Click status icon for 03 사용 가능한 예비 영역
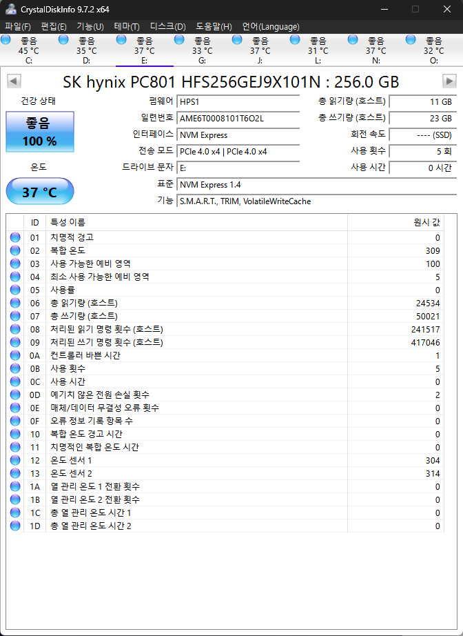This screenshot has width=463, height=636. [x=15, y=264]
